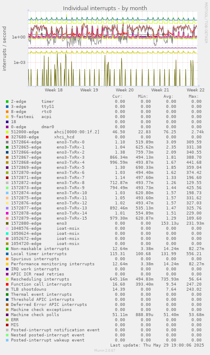Click the RRDTOOL / TOBI OETIKER watermark
Screen dimensions: 210x355
coord(206,23)
